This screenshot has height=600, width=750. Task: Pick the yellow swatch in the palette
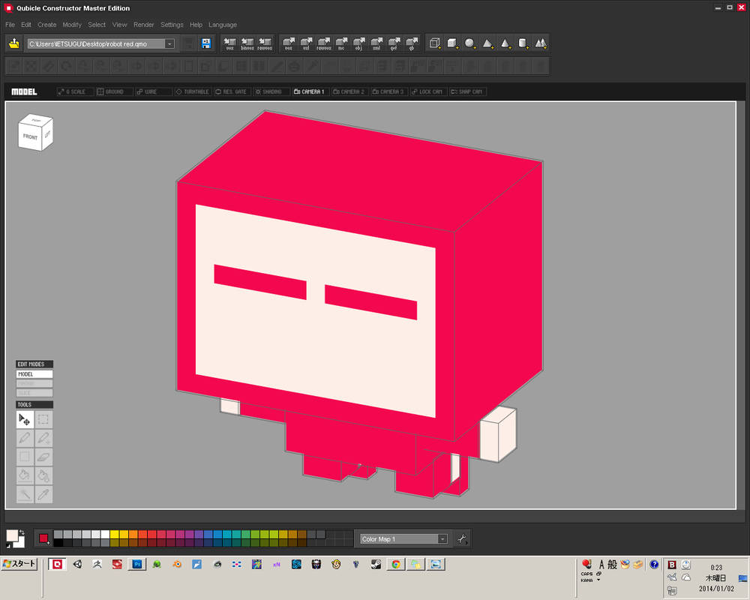115,534
